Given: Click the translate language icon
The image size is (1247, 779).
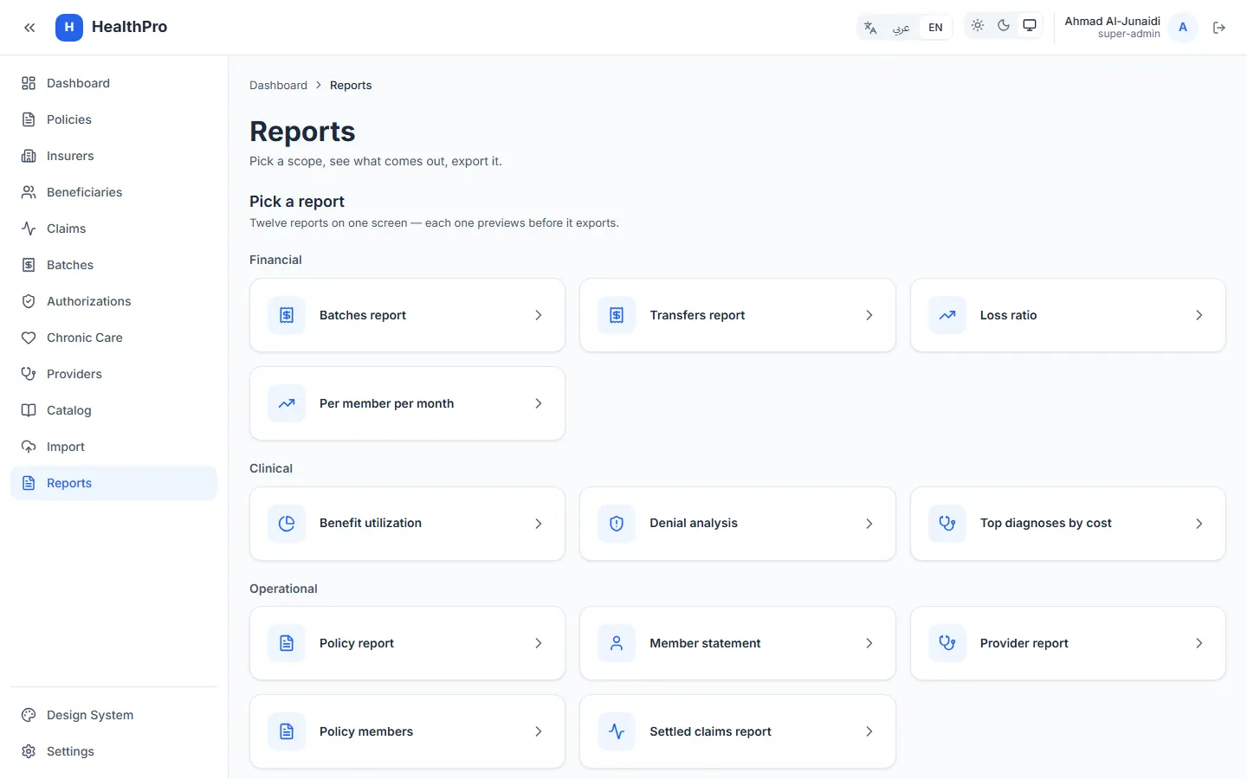Looking at the screenshot, I should [x=870, y=28].
